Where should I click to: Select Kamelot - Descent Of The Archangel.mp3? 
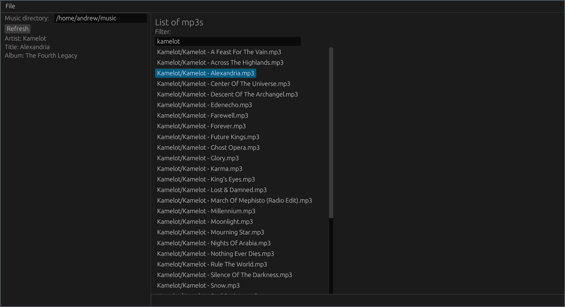227,94
